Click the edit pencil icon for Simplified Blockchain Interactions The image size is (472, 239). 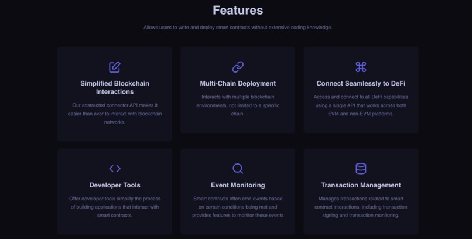[115, 67]
